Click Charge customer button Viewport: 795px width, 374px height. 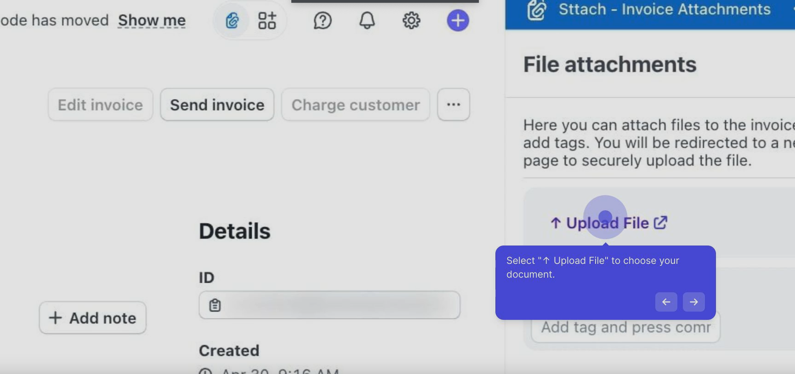(356, 105)
